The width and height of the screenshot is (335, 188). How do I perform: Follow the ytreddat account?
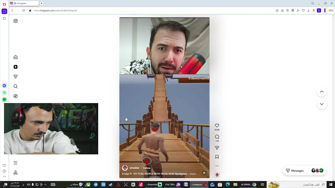[147, 168]
